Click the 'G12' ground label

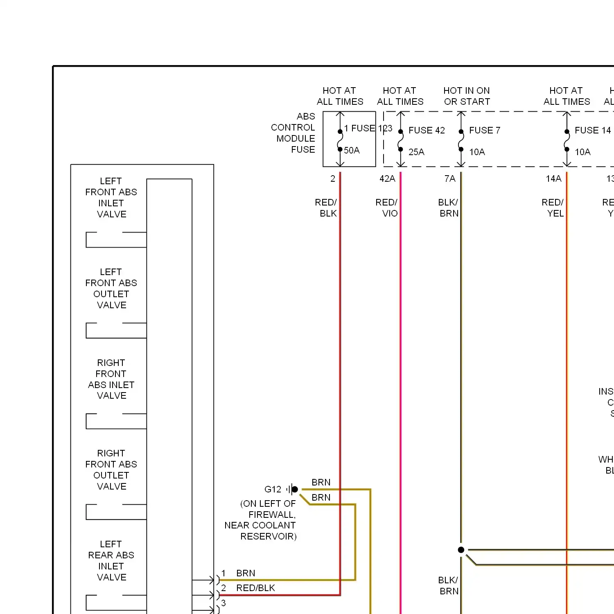(x=273, y=489)
